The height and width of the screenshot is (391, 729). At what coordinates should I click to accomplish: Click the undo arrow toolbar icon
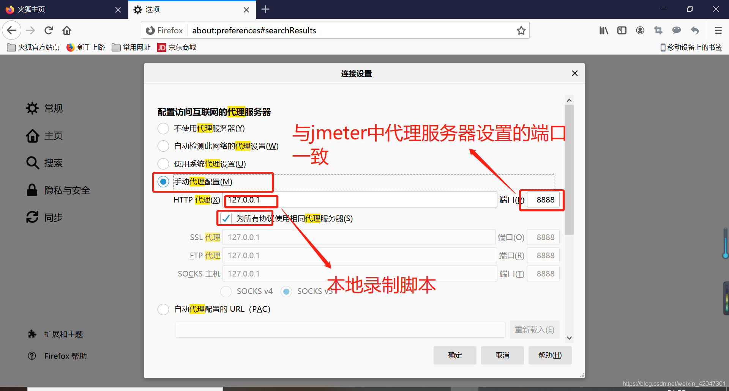coord(695,30)
